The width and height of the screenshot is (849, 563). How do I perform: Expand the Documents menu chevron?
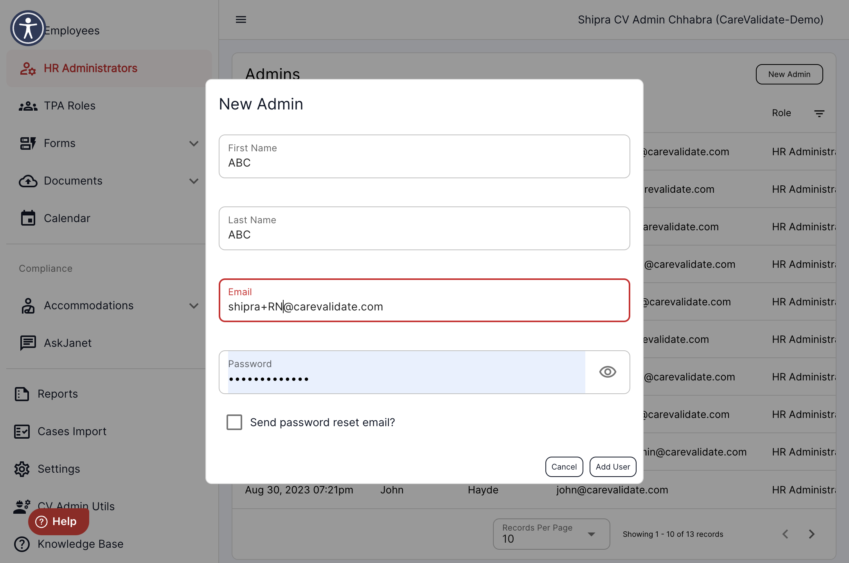(194, 181)
